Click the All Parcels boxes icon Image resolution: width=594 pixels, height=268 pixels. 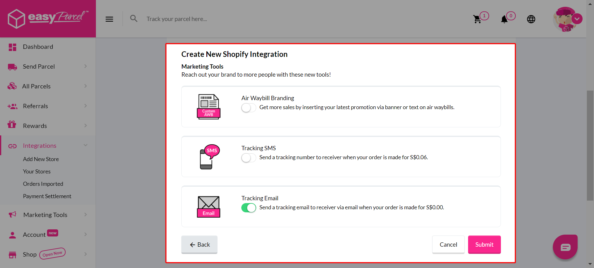[12, 86]
